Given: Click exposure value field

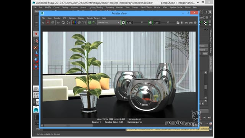Looking at the screenshot, I should click(129, 23).
